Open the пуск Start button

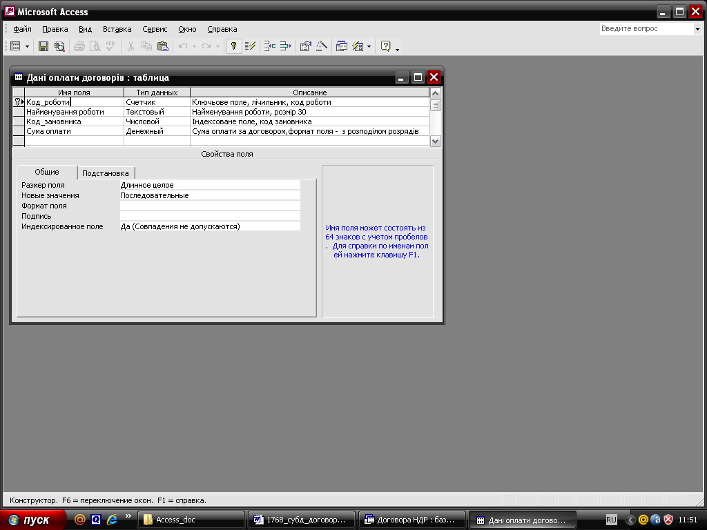tap(32, 520)
